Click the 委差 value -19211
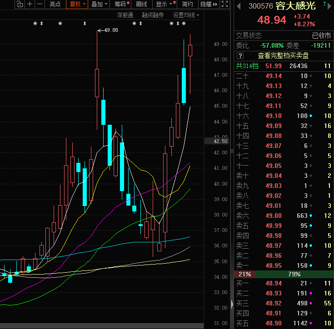Image resolution: width=334 pixels, height=329 pixels. coord(320,45)
